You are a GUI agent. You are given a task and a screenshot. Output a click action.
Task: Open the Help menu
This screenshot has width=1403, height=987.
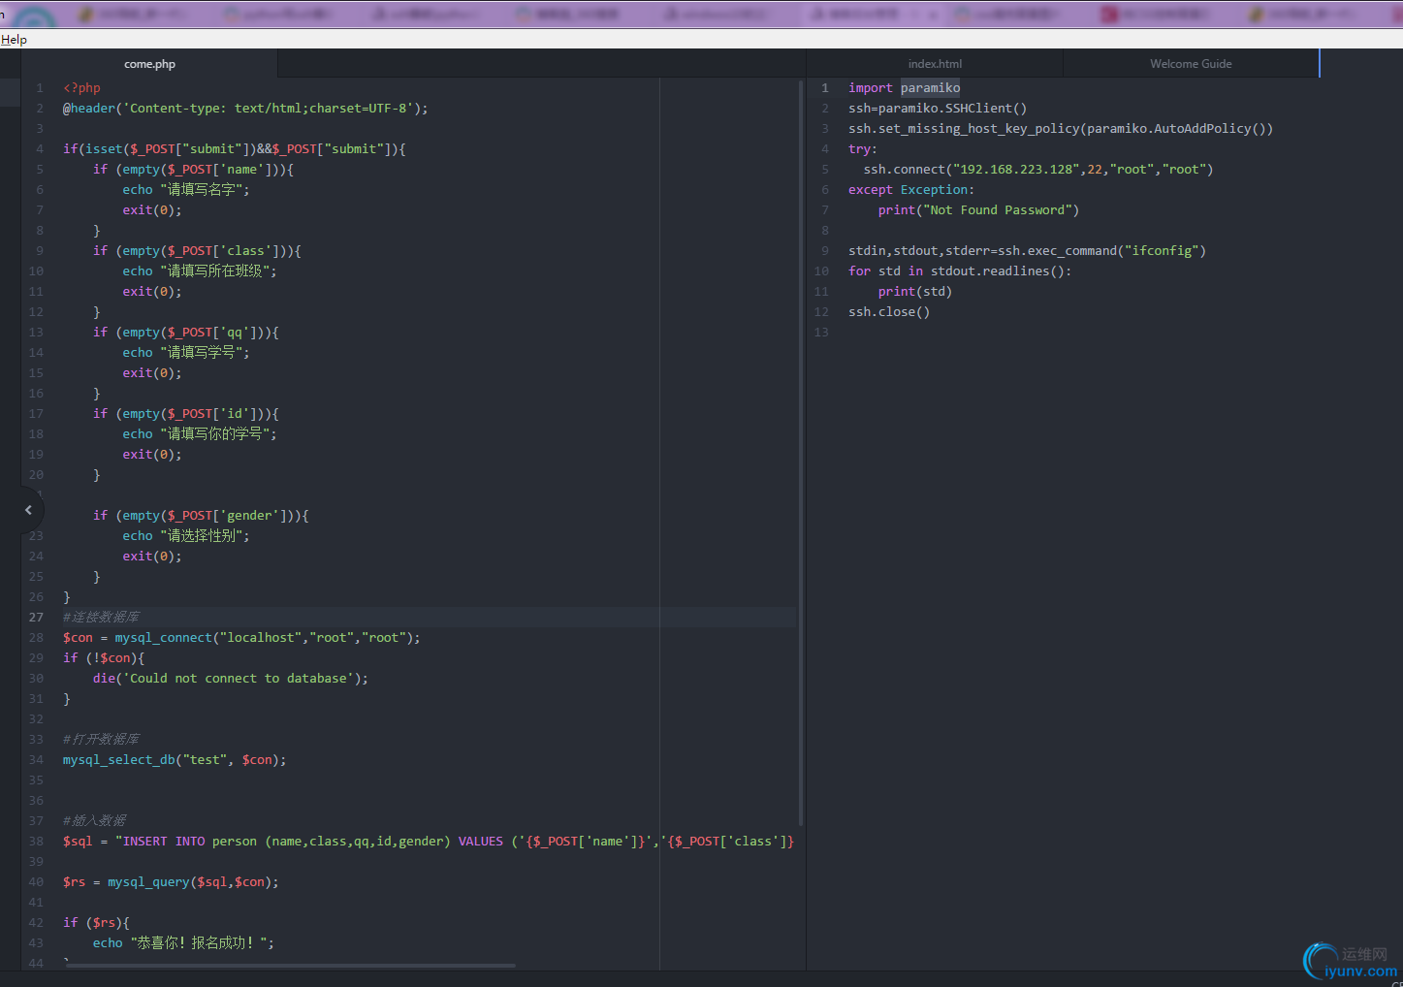(x=14, y=40)
